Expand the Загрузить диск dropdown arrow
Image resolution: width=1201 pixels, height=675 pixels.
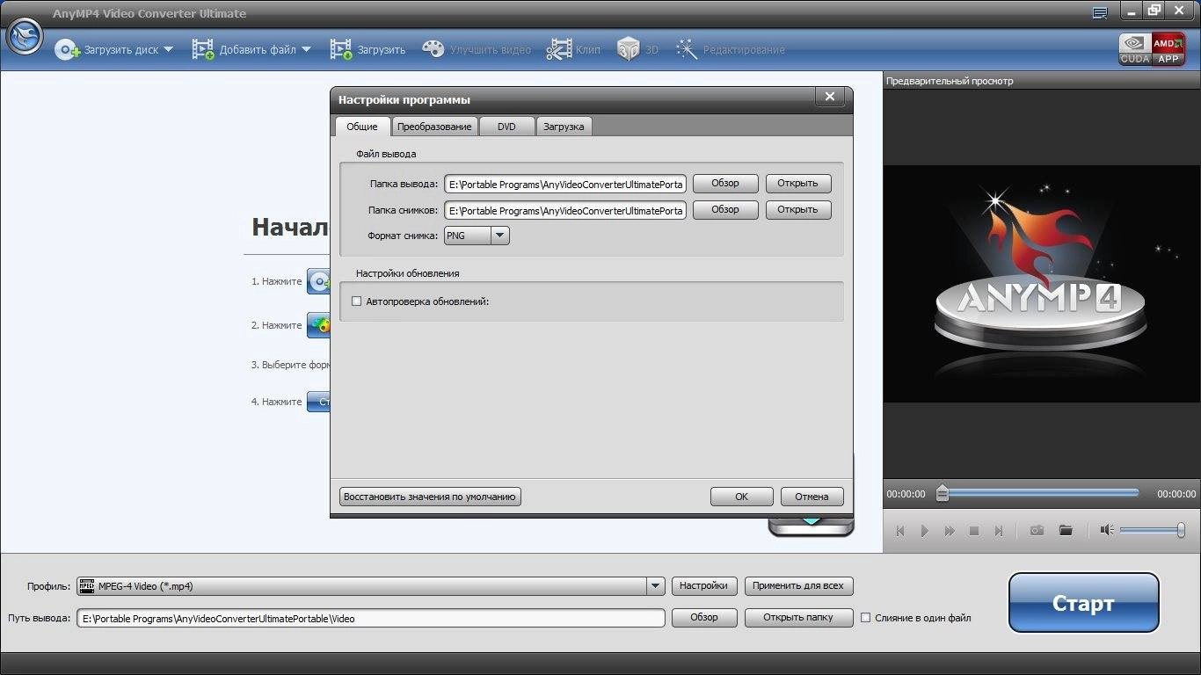168,50
